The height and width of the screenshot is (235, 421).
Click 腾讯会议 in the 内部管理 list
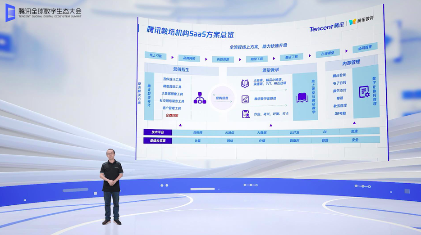[x=339, y=75]
